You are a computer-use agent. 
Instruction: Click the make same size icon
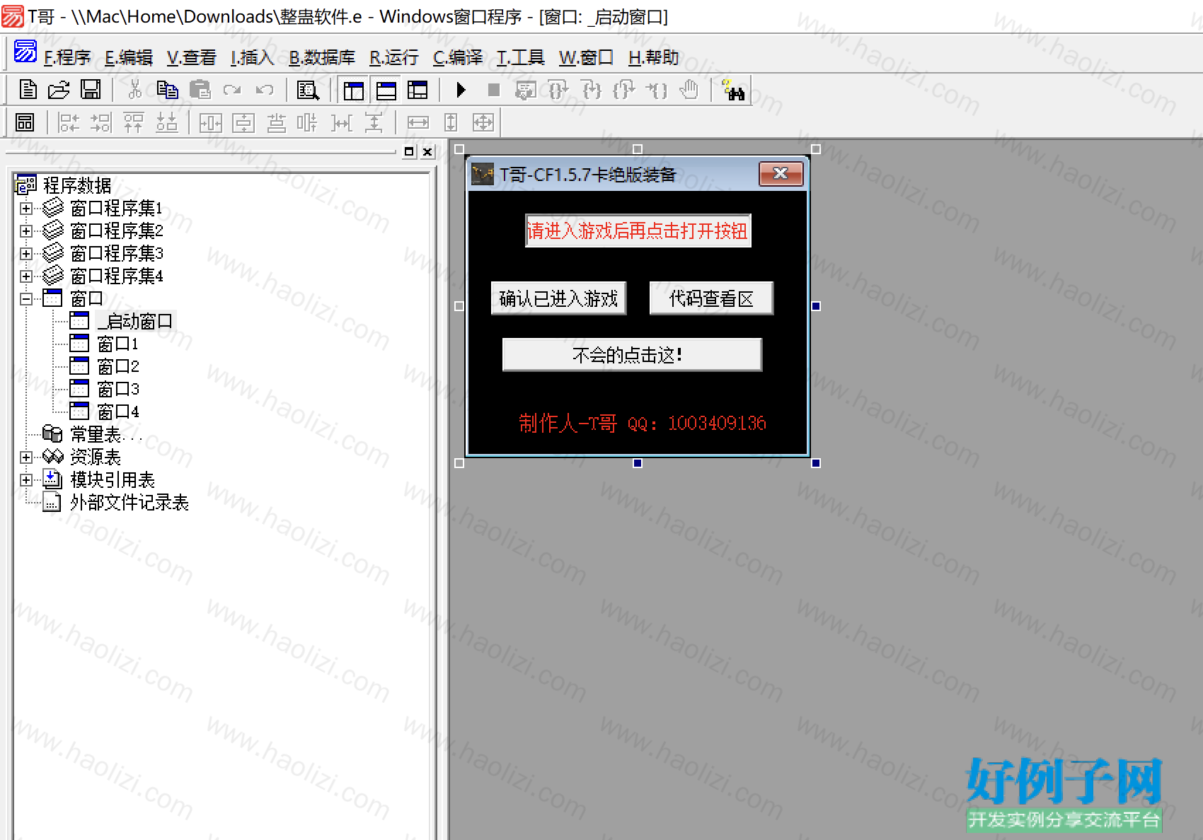[483, 122]
